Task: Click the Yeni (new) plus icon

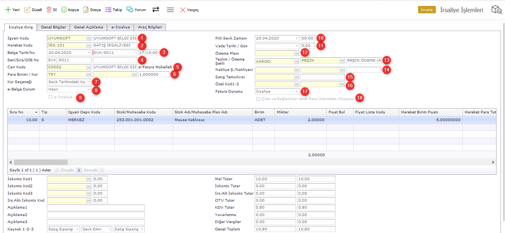Action: [x=8, y=10]
